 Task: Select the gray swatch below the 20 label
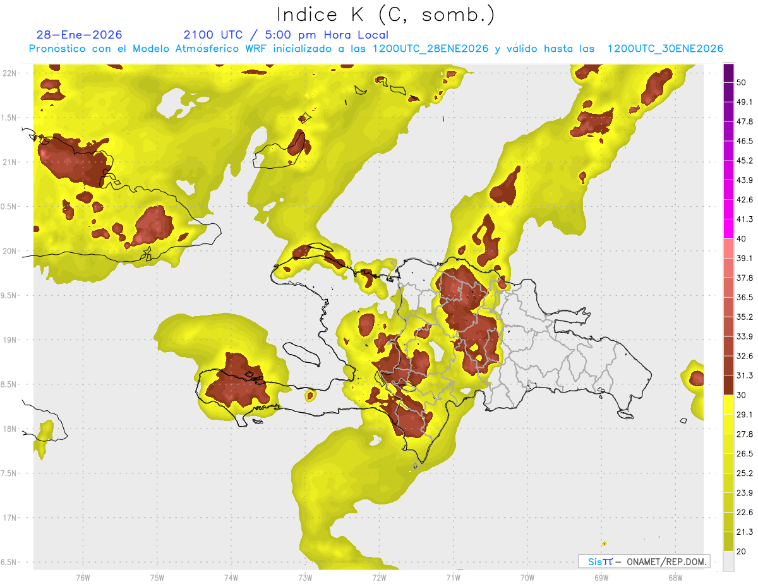click(x=728, y=561)
